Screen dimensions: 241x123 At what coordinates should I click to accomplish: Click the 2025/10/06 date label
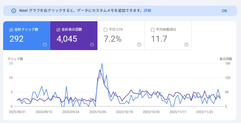click(x=97, y=112)
